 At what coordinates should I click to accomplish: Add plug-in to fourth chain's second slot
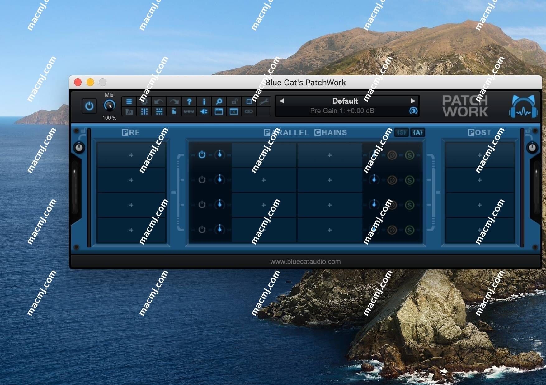coord(330,230)
